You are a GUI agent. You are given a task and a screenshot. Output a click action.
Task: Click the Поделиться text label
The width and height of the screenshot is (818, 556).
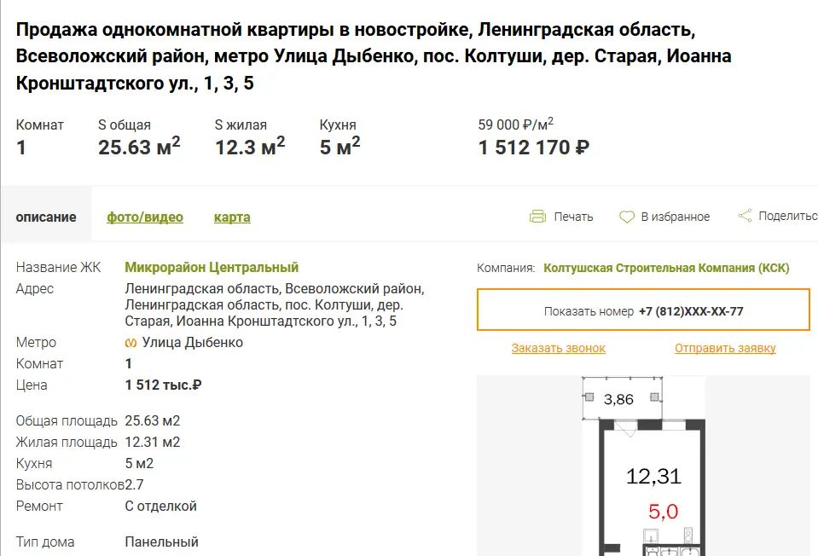tap(787, 216)
